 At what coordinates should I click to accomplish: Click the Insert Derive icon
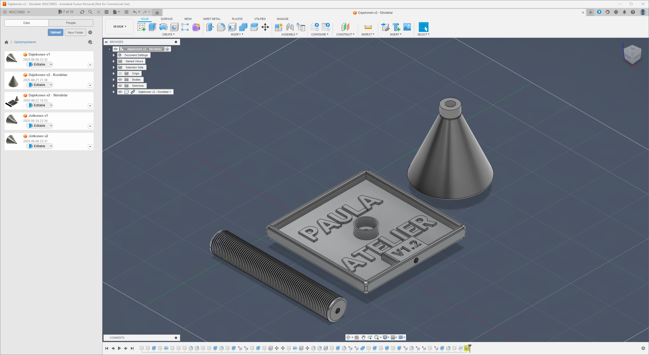[x=385, y=27]
